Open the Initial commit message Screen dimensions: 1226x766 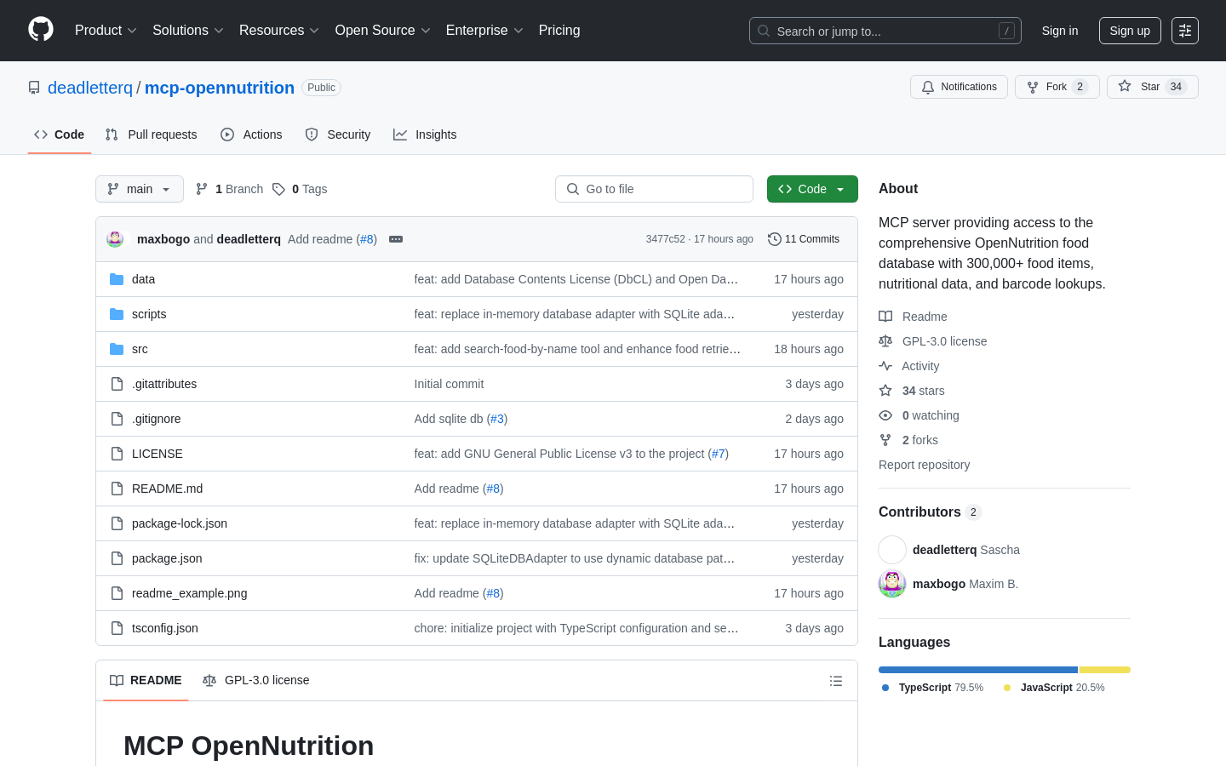click(449, 384)
